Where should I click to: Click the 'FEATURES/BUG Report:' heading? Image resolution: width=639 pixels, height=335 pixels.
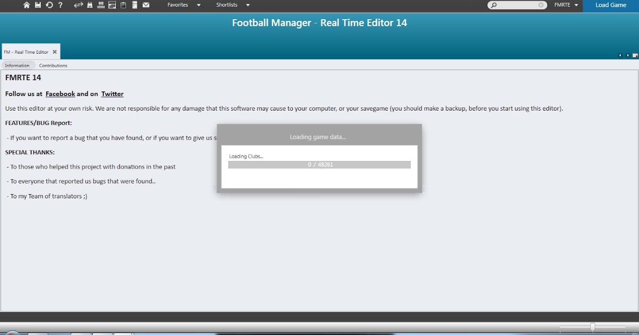[38, 123]
